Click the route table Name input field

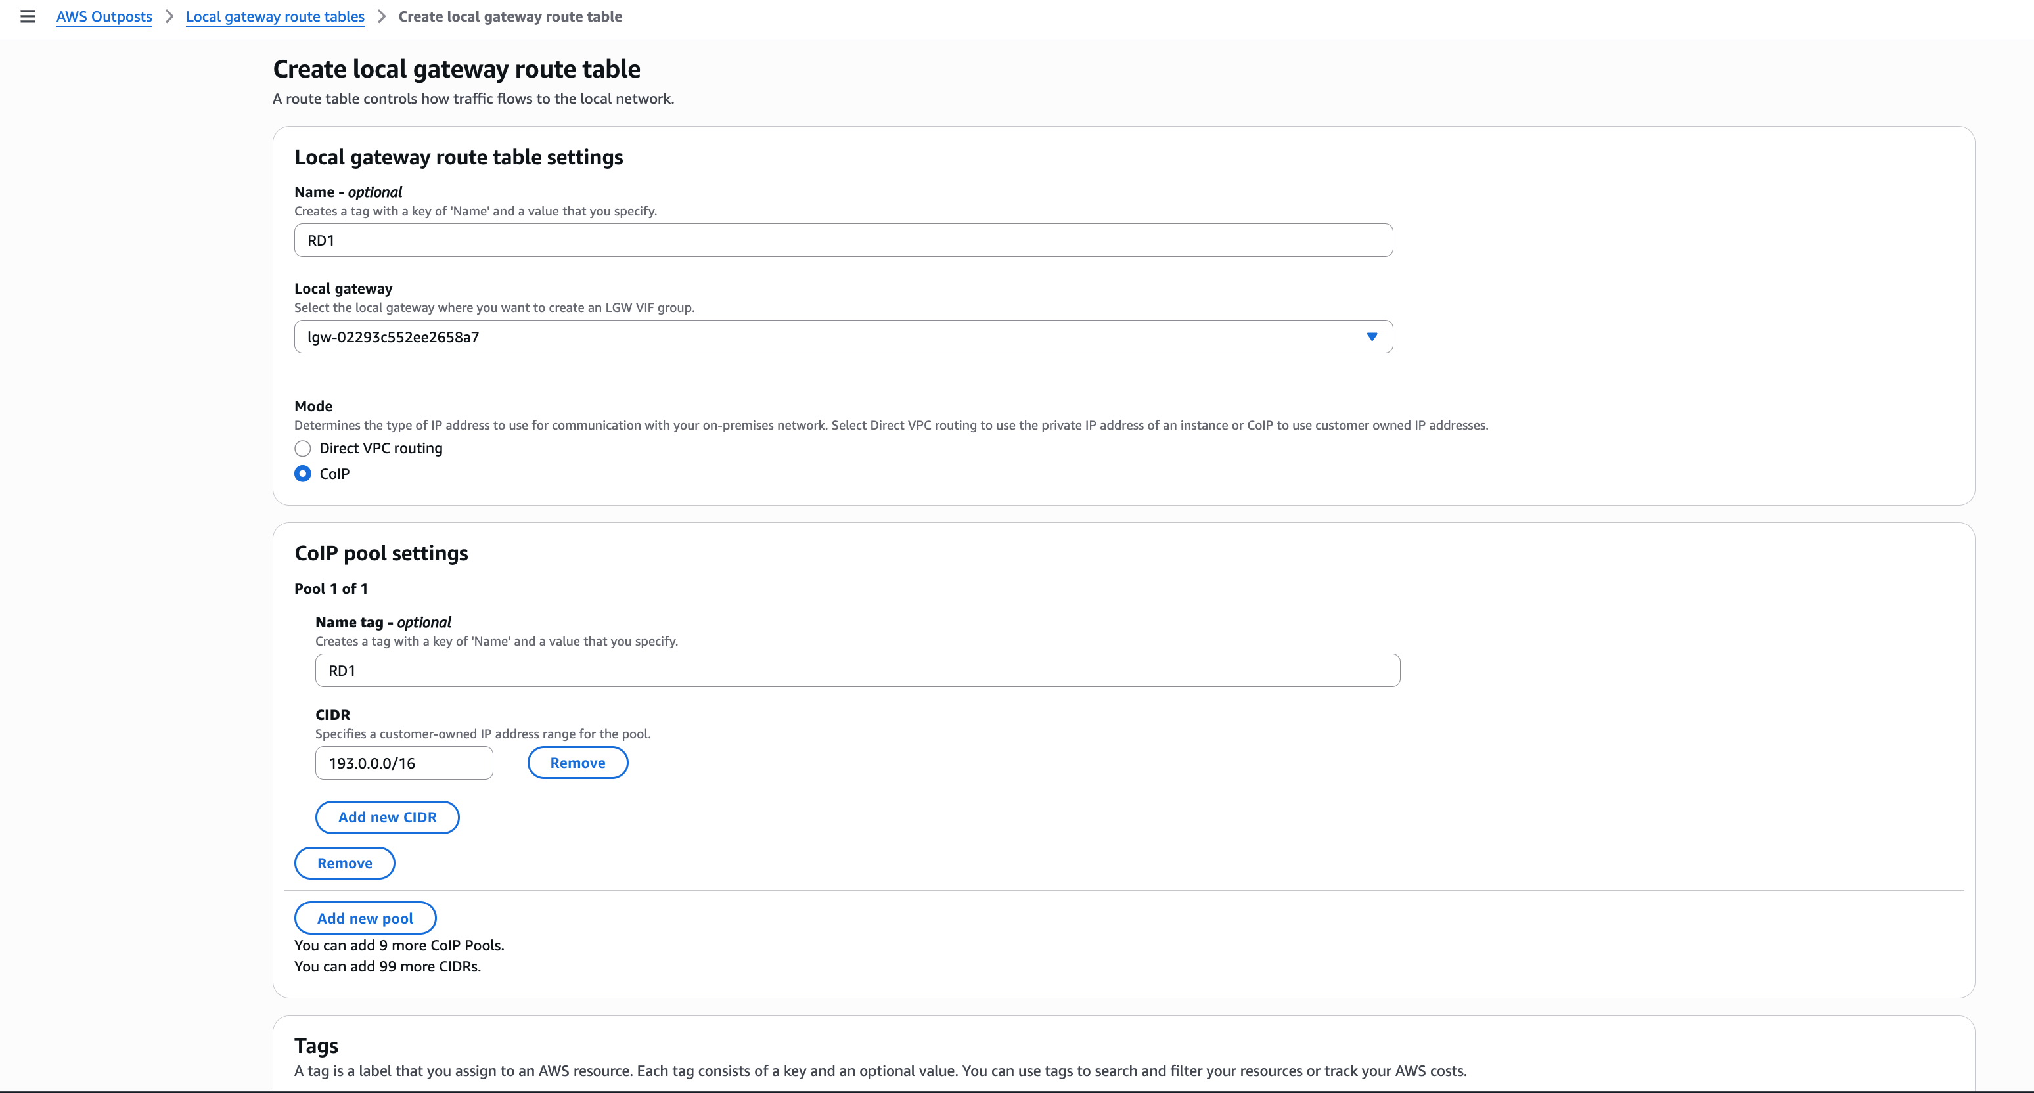click(842, 240)
